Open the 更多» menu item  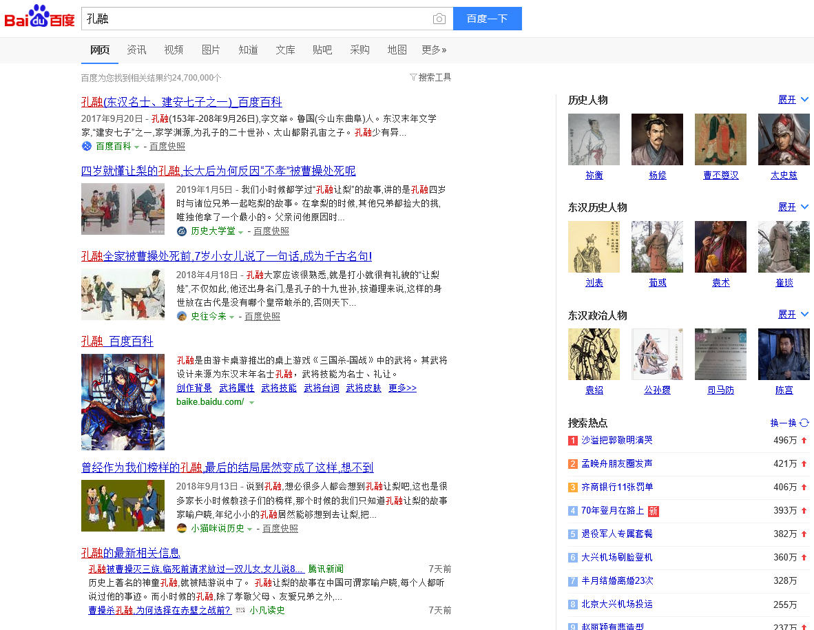coord(434,50)
